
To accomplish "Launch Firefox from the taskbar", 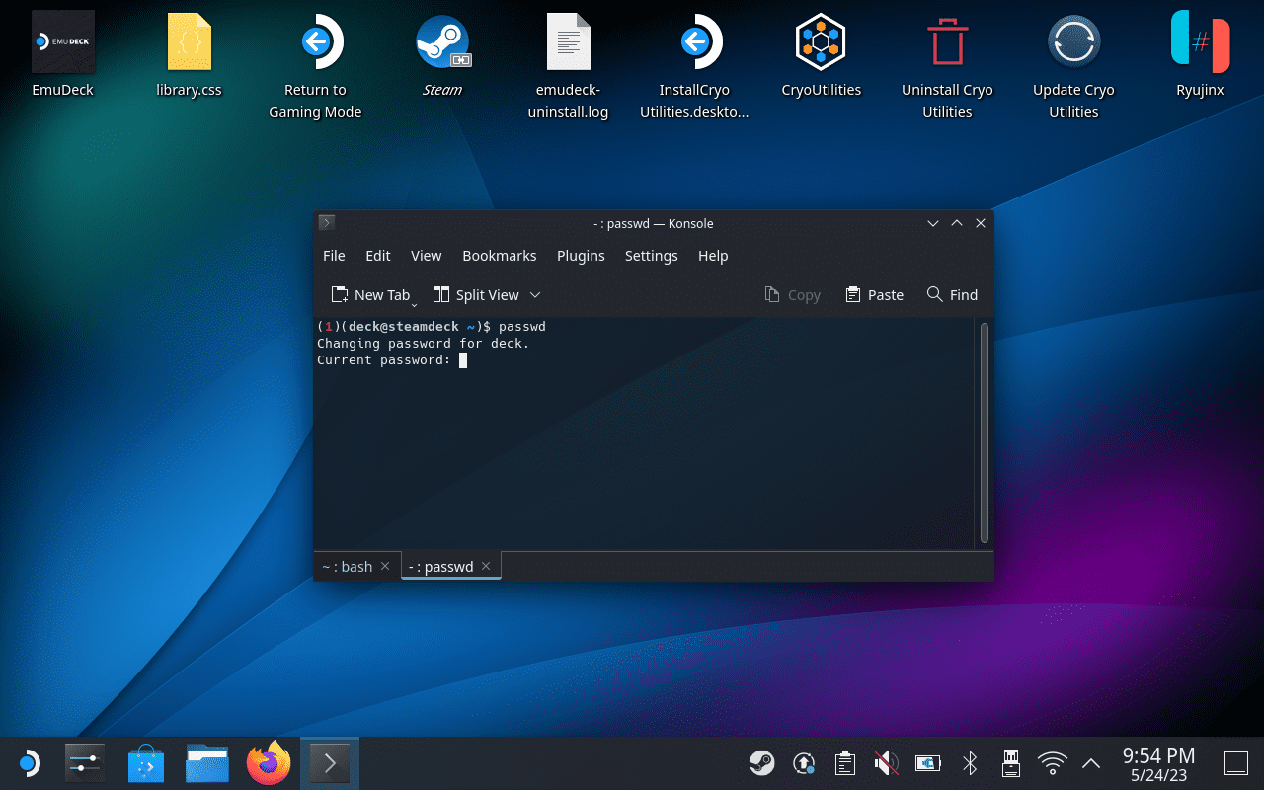I will pyautogui.click(x=269, y=763).
